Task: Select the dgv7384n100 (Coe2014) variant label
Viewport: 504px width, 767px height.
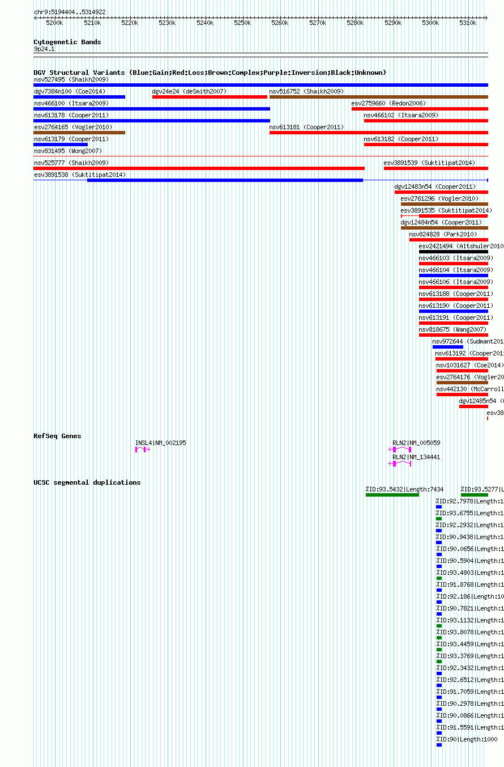Action: tap(70, 91)
